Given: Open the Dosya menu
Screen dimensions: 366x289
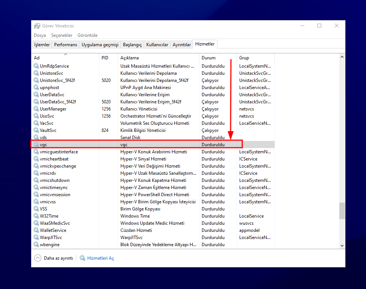Looking at the screenshot, I should coord(39,35).
